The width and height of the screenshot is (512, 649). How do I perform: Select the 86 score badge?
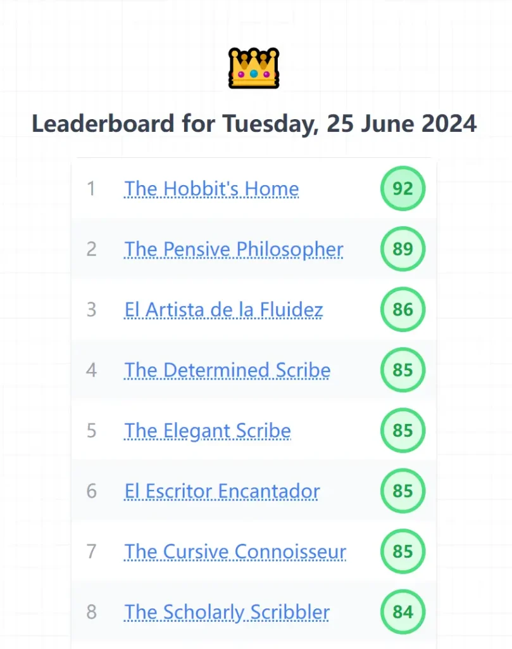(403, 310)
